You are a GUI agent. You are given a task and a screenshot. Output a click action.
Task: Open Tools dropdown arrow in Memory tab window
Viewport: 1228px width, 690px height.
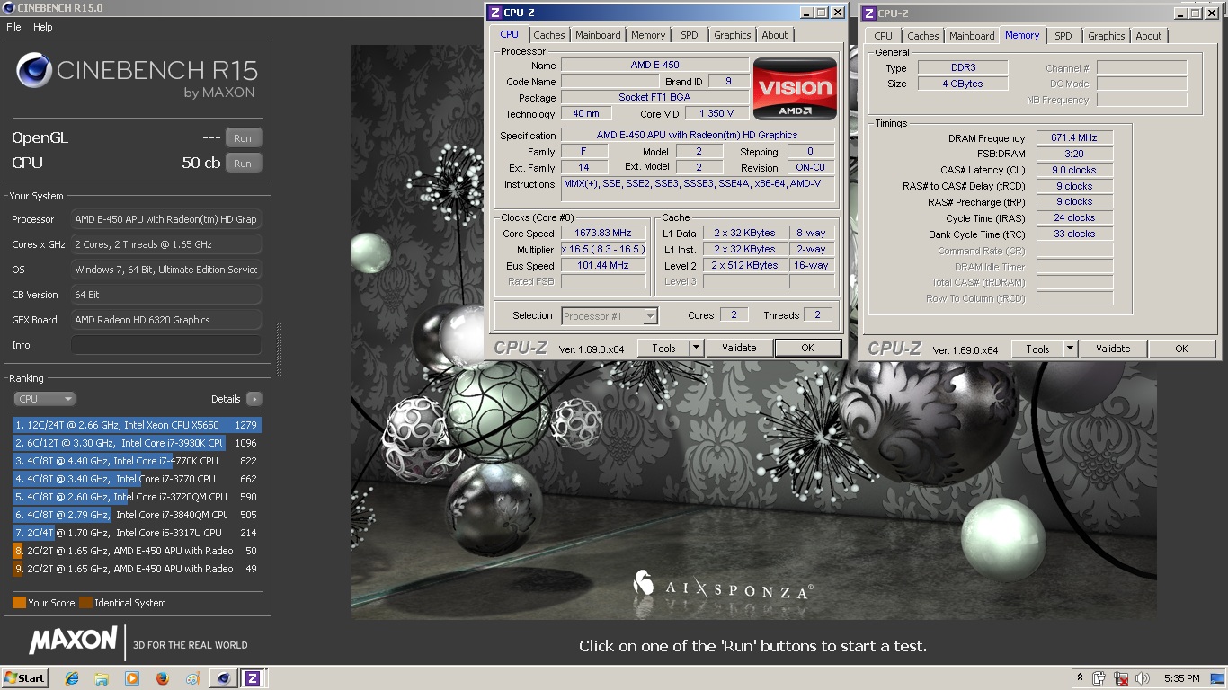(1070, 349)
